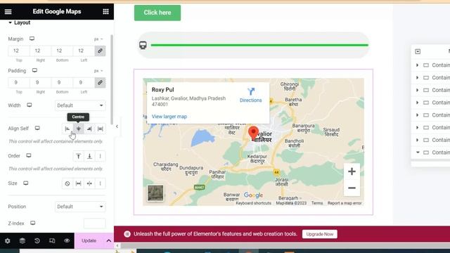Image resolution: width=450 pixels, height=253 pixels.
Task: Expand the first Navigator Container row
Action: click(x=417, y=65)
